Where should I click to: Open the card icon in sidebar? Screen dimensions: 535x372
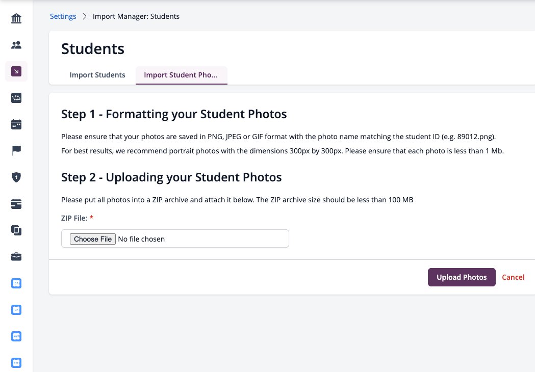[x=16, y=204]
